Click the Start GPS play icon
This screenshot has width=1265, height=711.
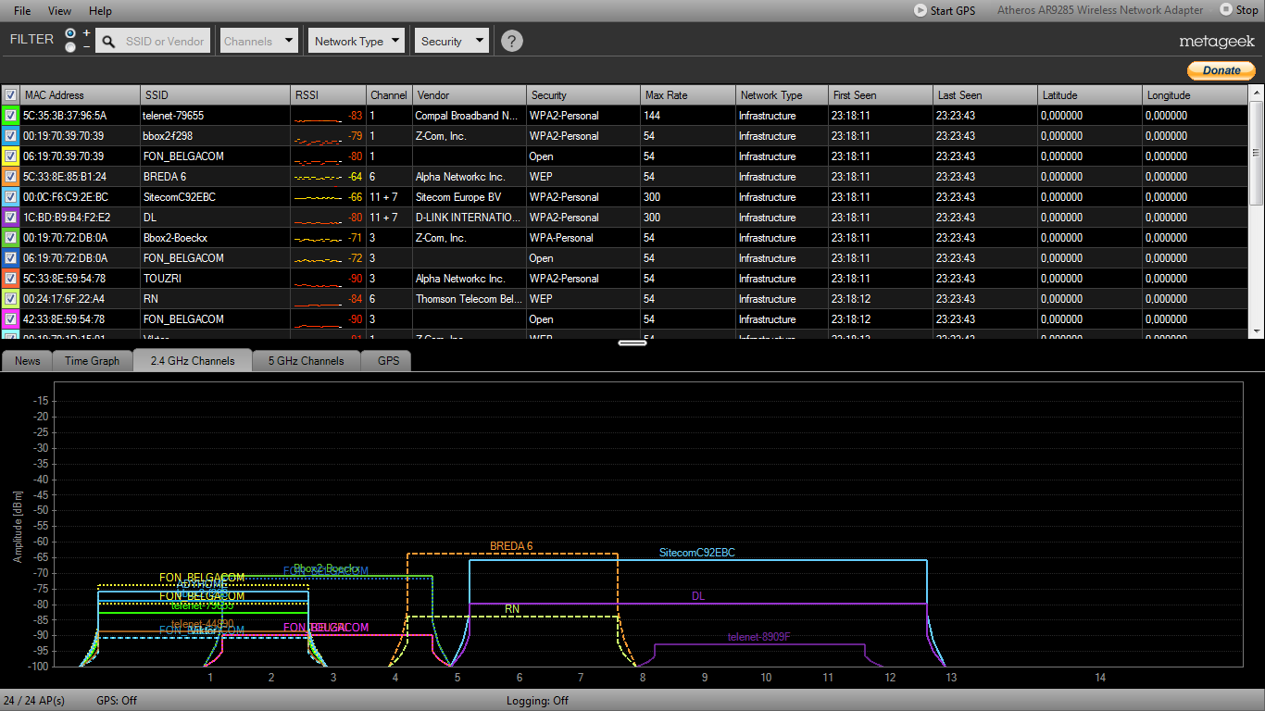pos(921,10)
